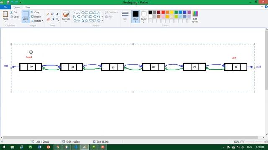Switch to the View tab
Viewport: 268px width, 150px height.
tap(27, 7)
